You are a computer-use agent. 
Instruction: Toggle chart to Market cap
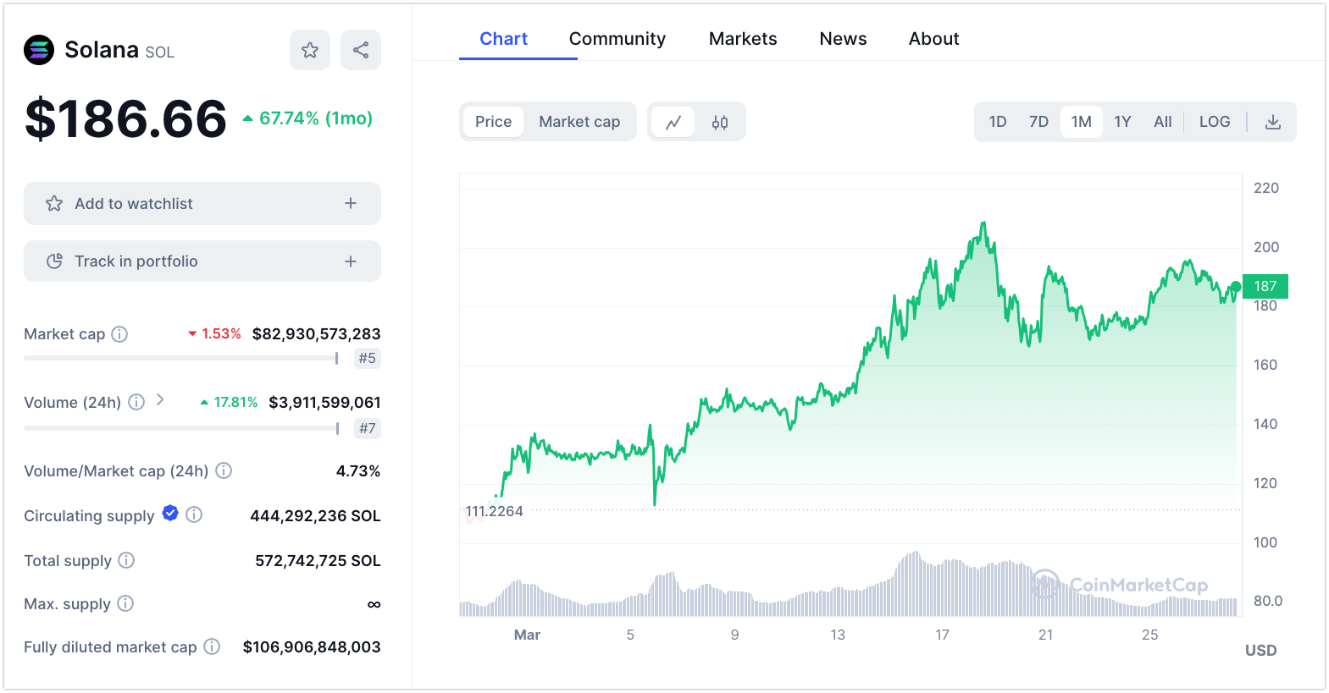[579, 122]
